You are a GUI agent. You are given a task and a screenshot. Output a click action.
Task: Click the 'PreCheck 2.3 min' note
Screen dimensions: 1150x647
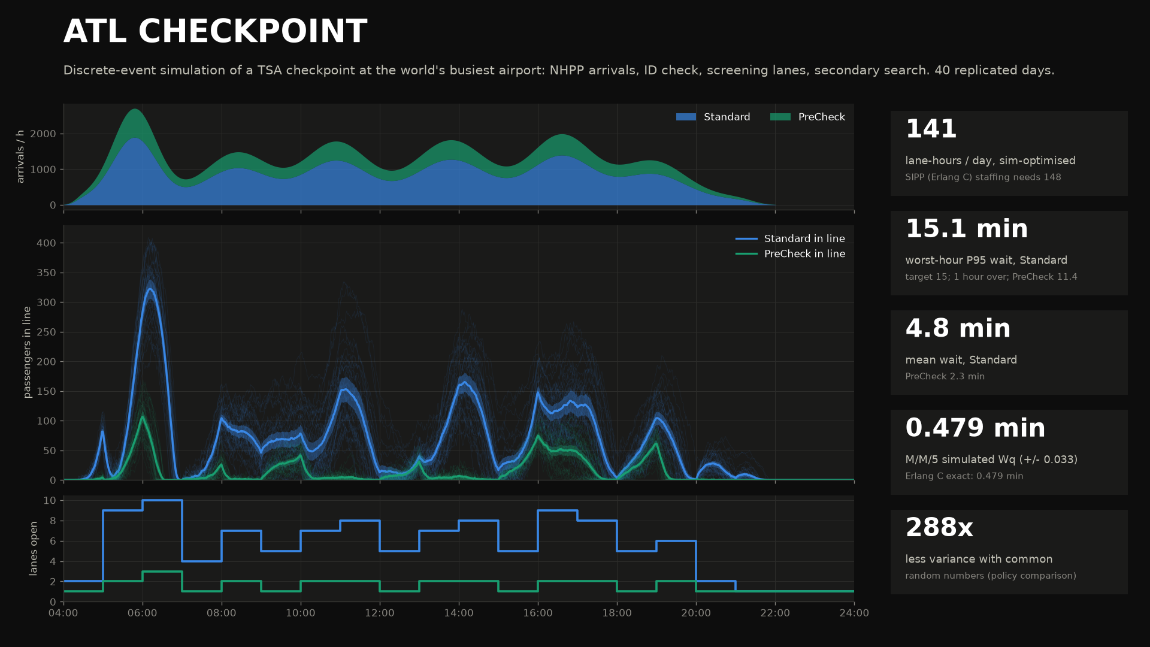coord(945,377)
